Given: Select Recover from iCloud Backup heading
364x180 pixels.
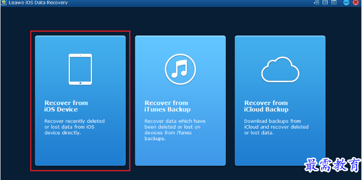Looking at the screenshot, I should [x=266, y=106].
